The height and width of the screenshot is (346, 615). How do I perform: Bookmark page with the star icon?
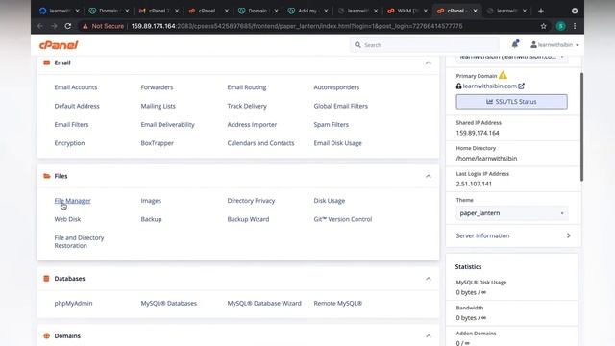coord(543,26)
